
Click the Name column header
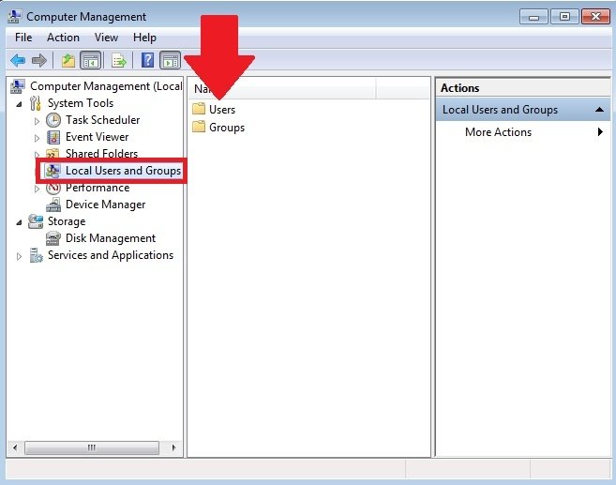click(x=281, y=88)
